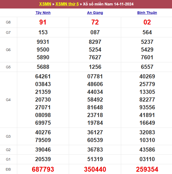Select G8 result 91 for Tây Ninh
Image resolution: width=172 pixels, height=174 pixels.
pos(43,22)
